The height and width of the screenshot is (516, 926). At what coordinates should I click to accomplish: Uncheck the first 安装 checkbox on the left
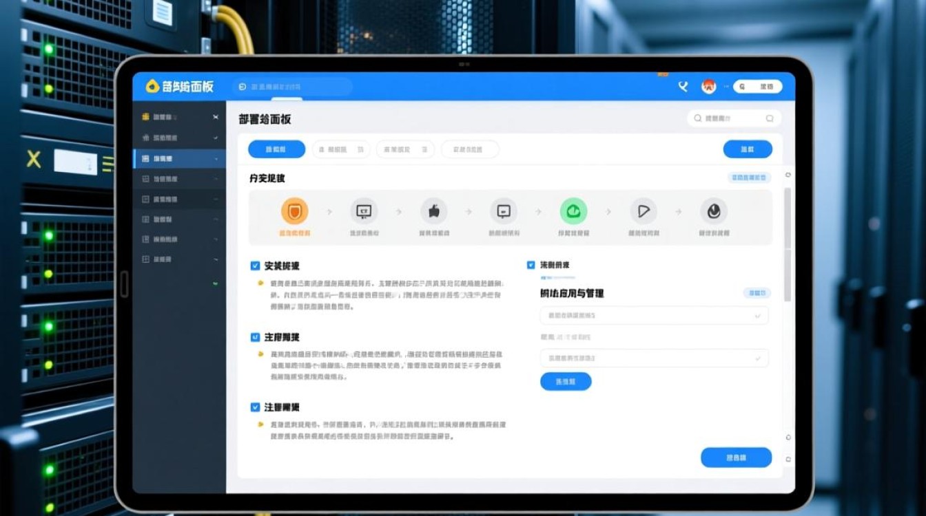pyautogui.click(x=255, y=264)
